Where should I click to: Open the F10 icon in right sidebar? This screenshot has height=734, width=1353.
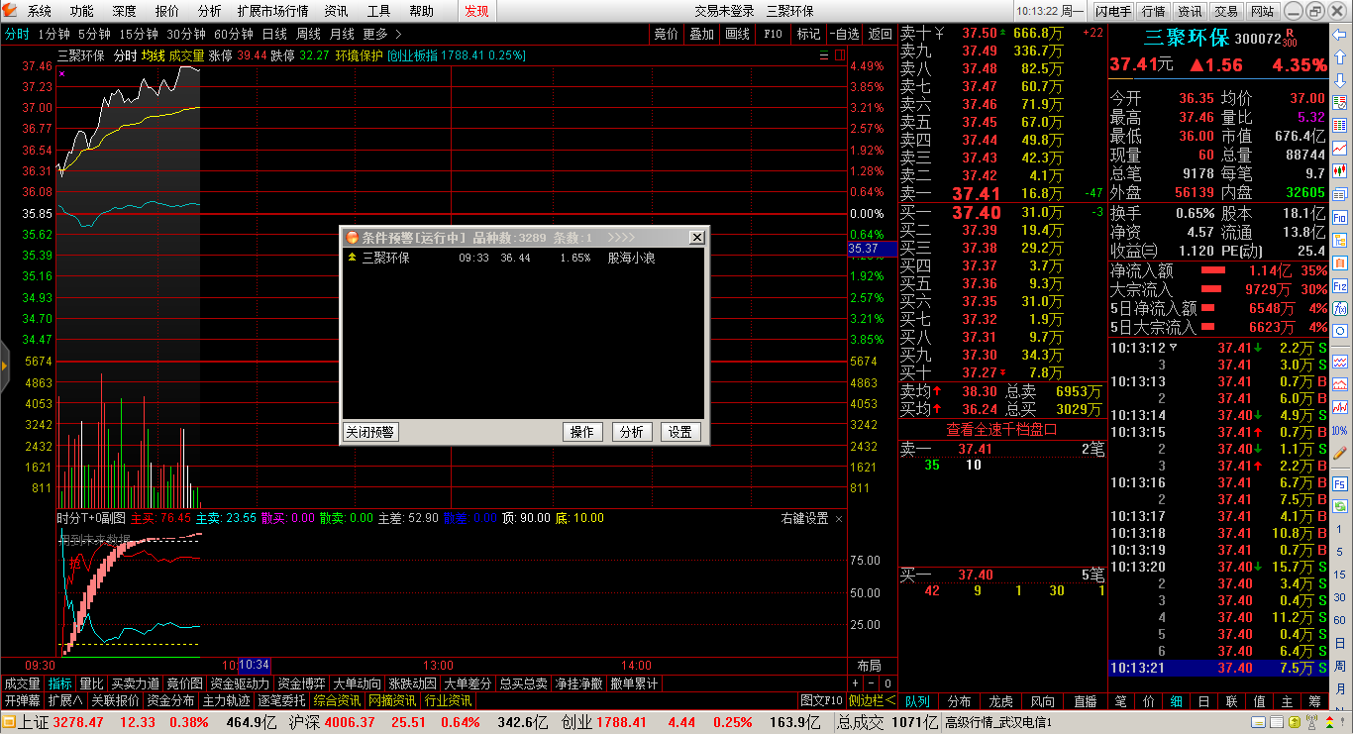pos(1339,216)
